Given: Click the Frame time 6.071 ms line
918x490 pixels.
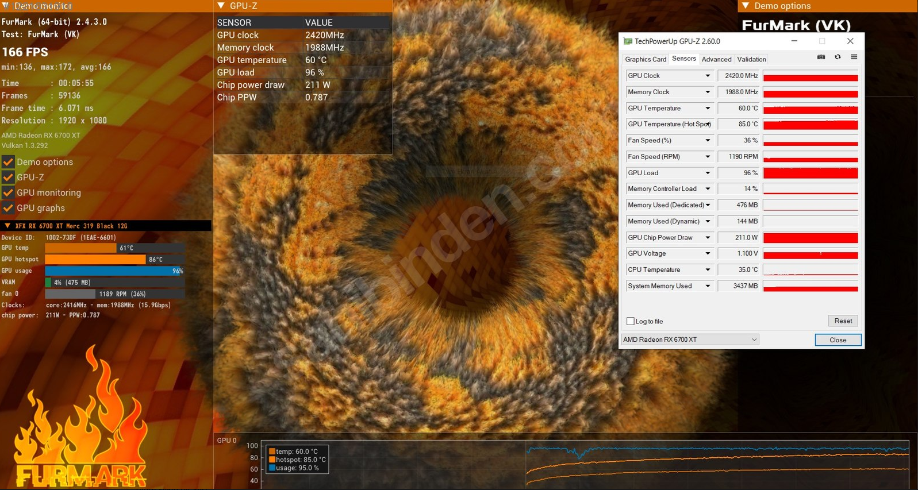Looking at the screenshot, I should click(47, 108).
